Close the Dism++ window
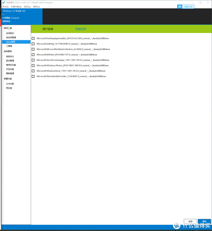 pos(208,2)
